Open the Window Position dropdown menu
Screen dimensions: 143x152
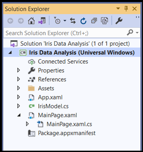point(118,9)
